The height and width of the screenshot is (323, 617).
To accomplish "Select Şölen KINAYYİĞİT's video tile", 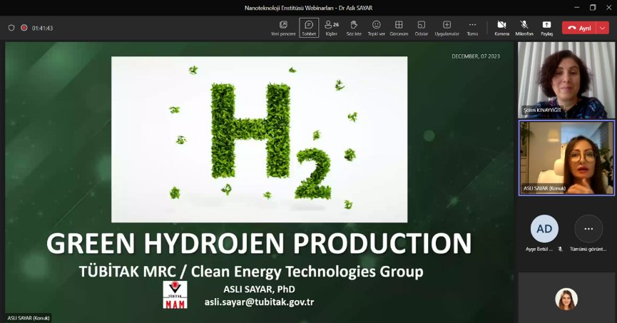I will (566, 79).
